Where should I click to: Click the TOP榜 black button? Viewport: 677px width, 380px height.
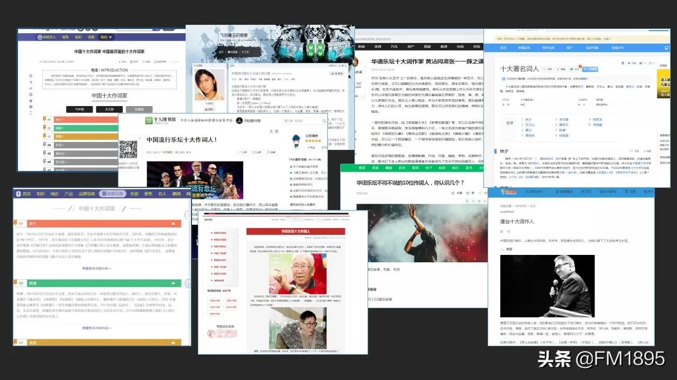(x=80, y=109)
